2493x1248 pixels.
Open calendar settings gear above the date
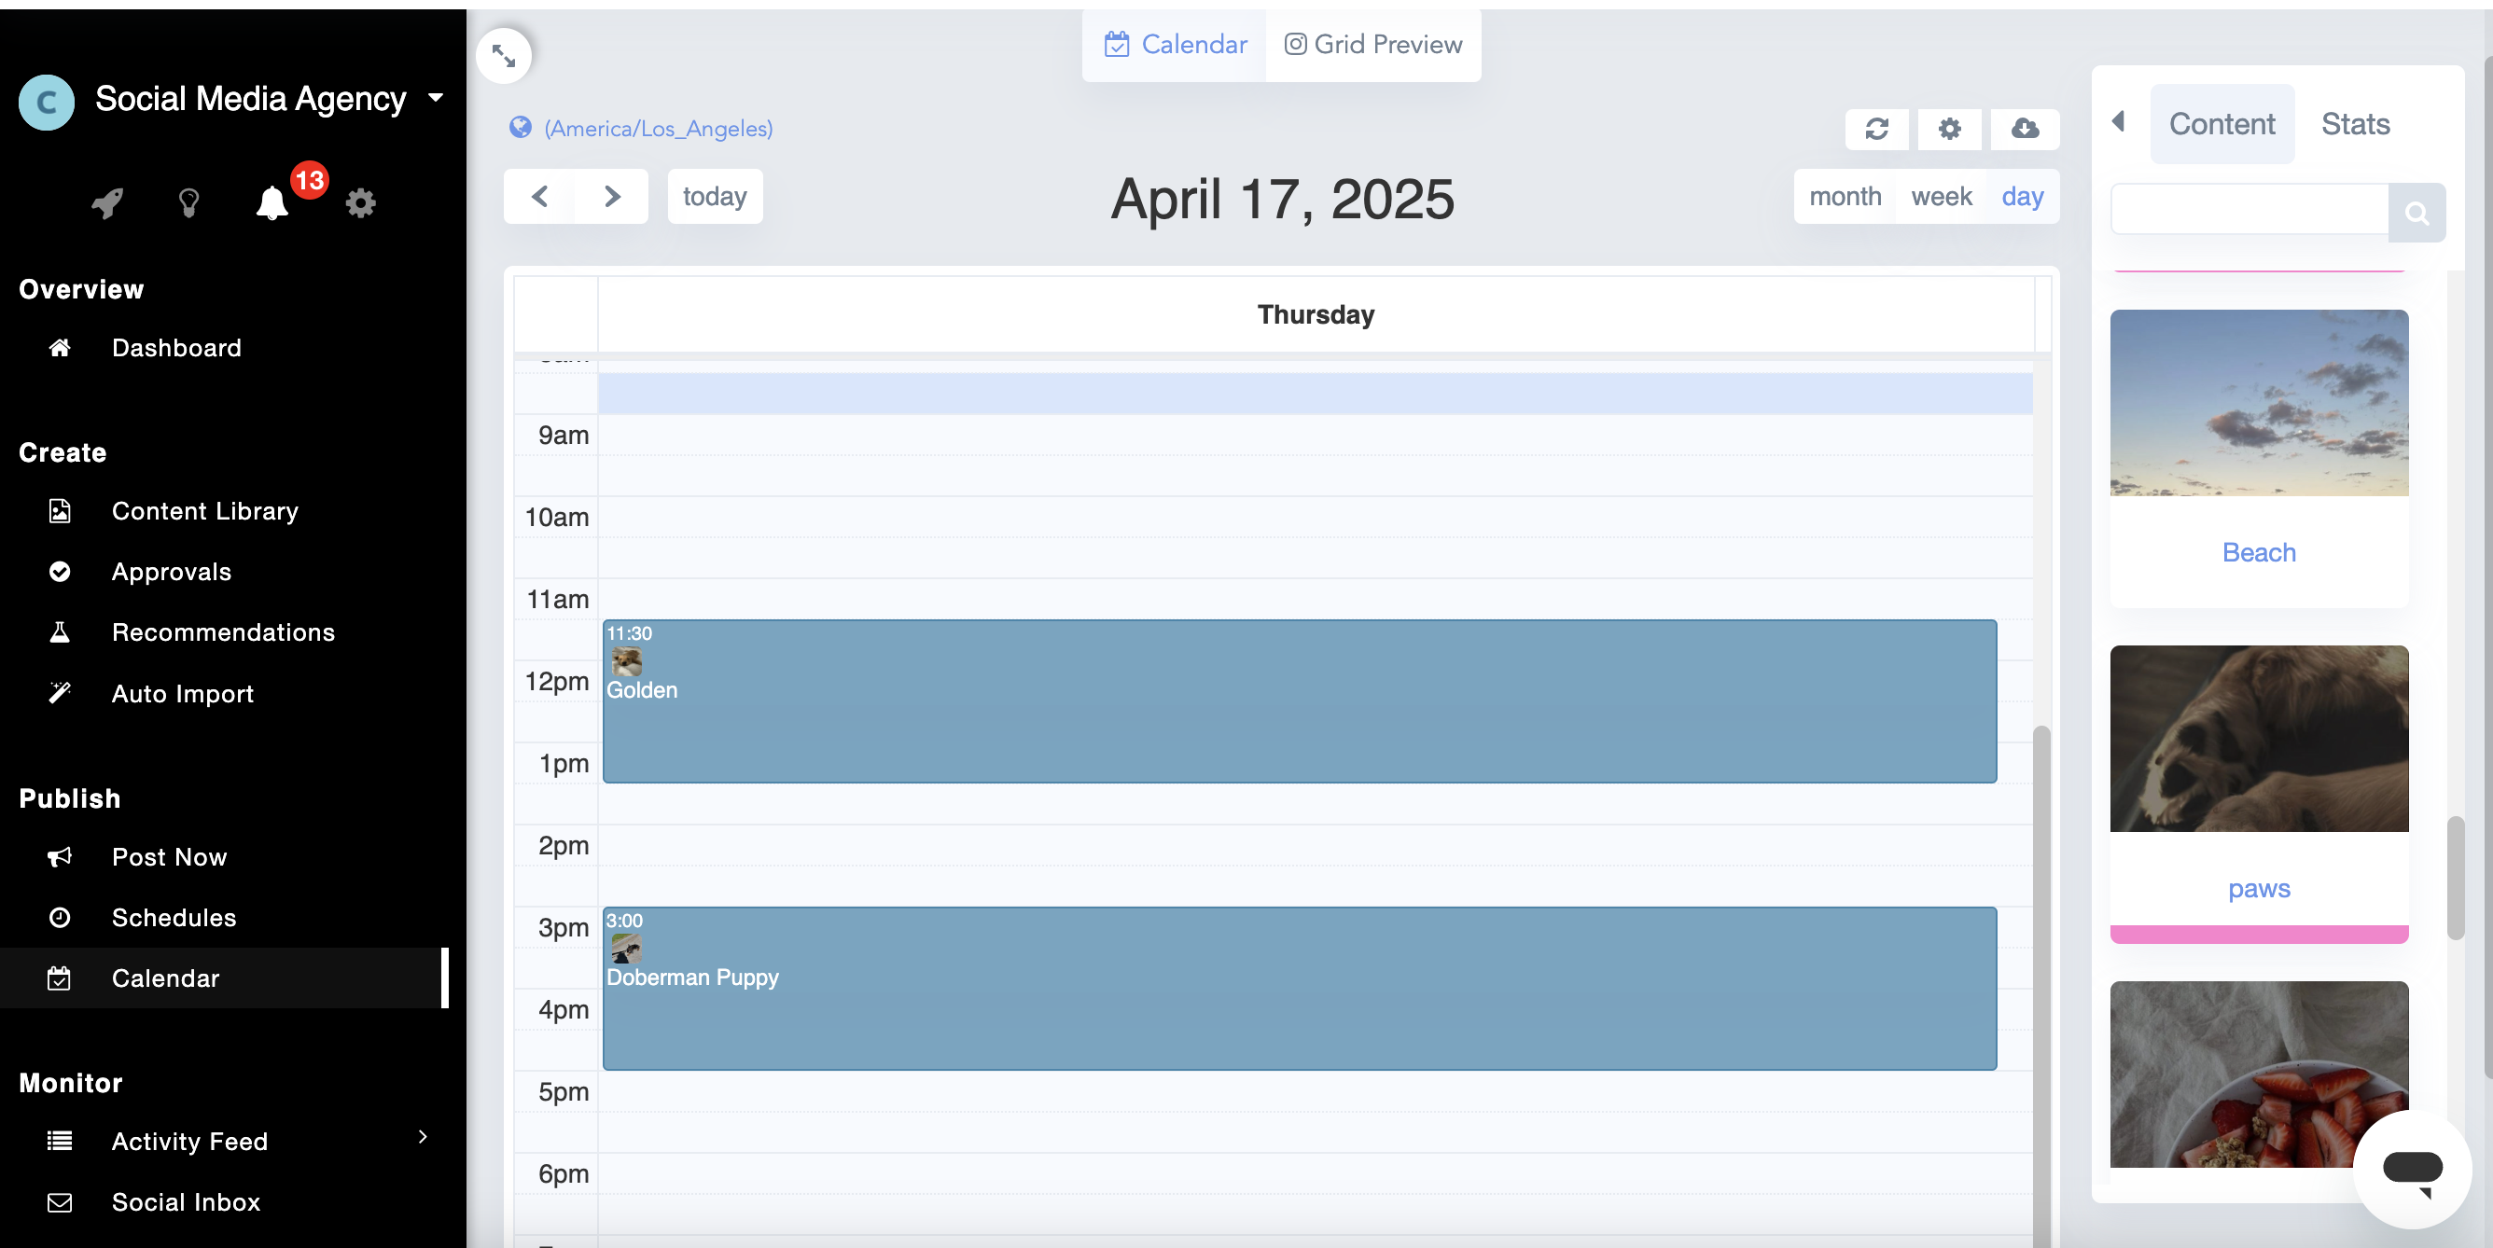tap(1949, 129)
